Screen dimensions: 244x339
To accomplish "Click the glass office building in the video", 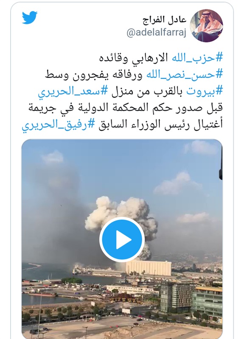I will pyautogui.click(x=207, y=302).
